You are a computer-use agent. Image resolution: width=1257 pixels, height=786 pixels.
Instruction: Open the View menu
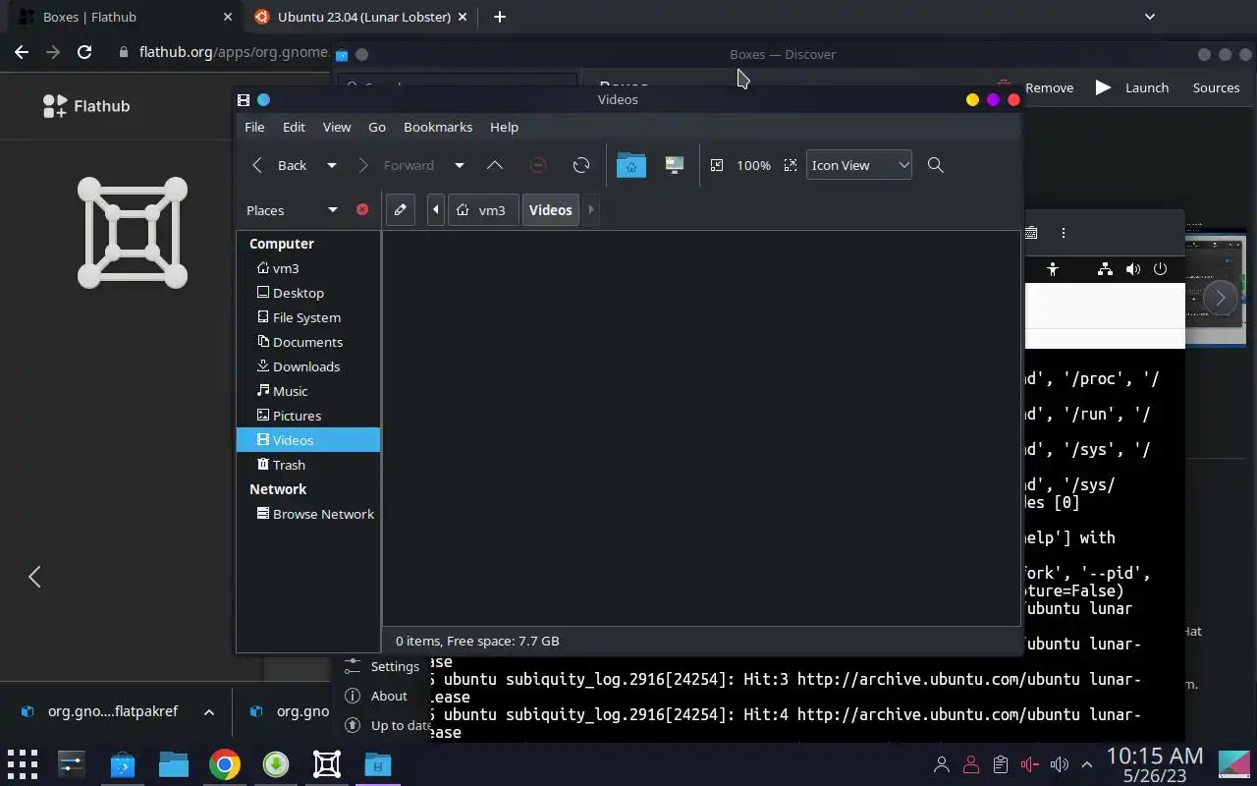click(337, 127)
